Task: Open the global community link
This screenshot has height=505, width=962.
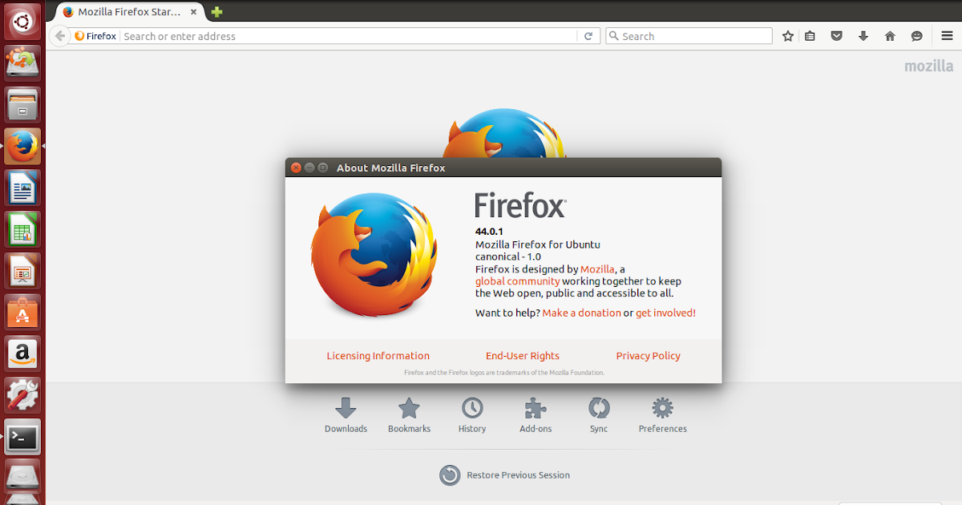Action: click(517, 281)
